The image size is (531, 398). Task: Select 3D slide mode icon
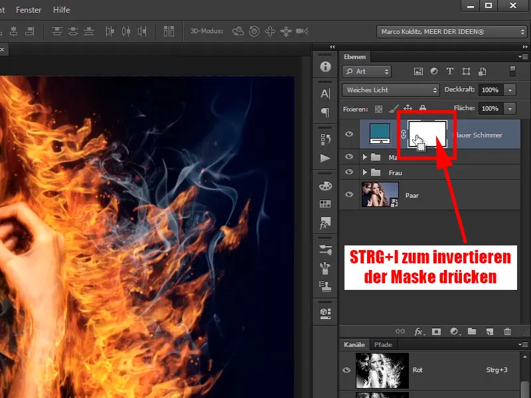[x=286, y=31]
